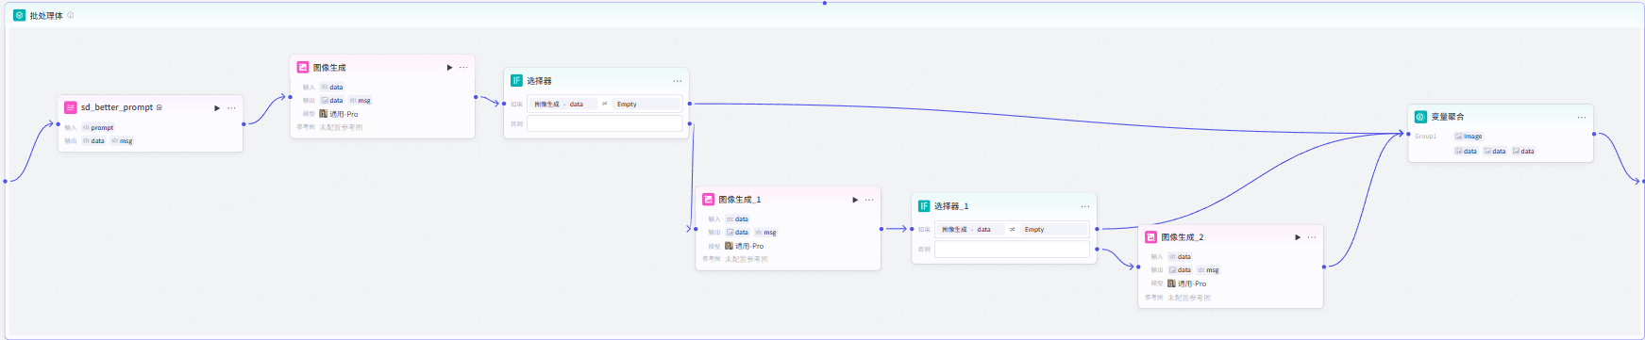Open the 图像生成 node options menu
The image size is (1645, 340).
(x=463, y=67)
